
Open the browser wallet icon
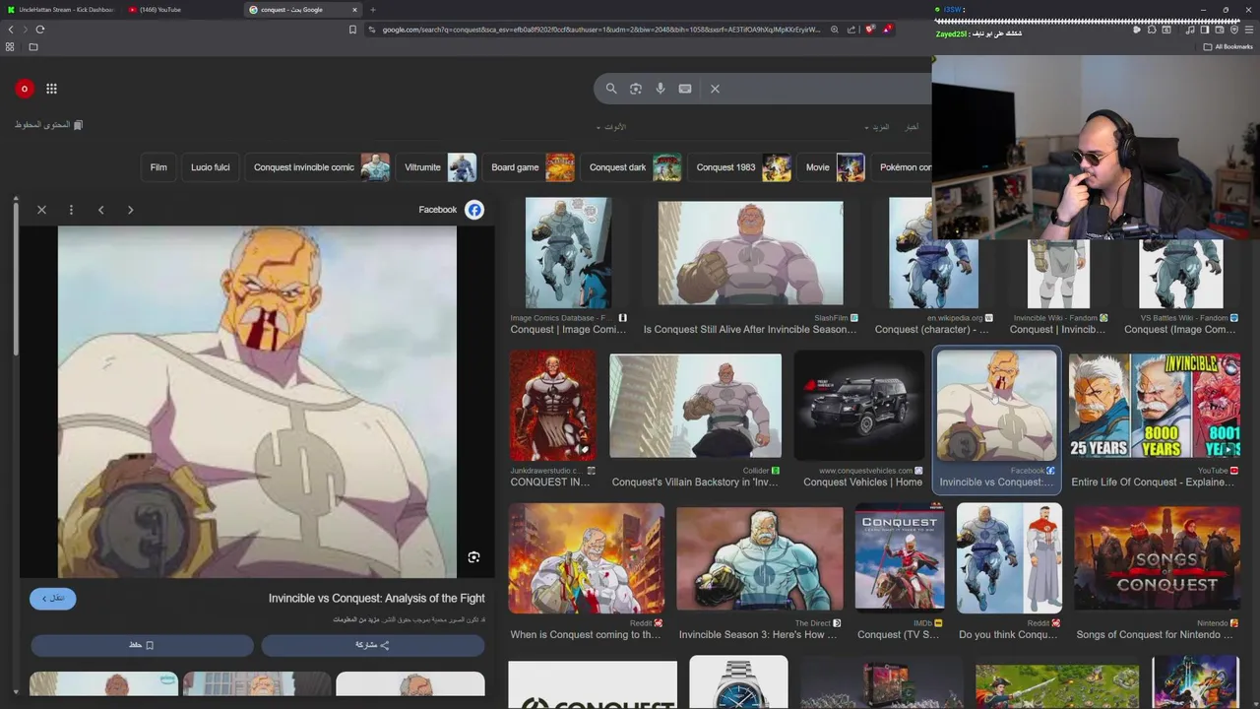pyautogui.click(x=1220, y=30)
